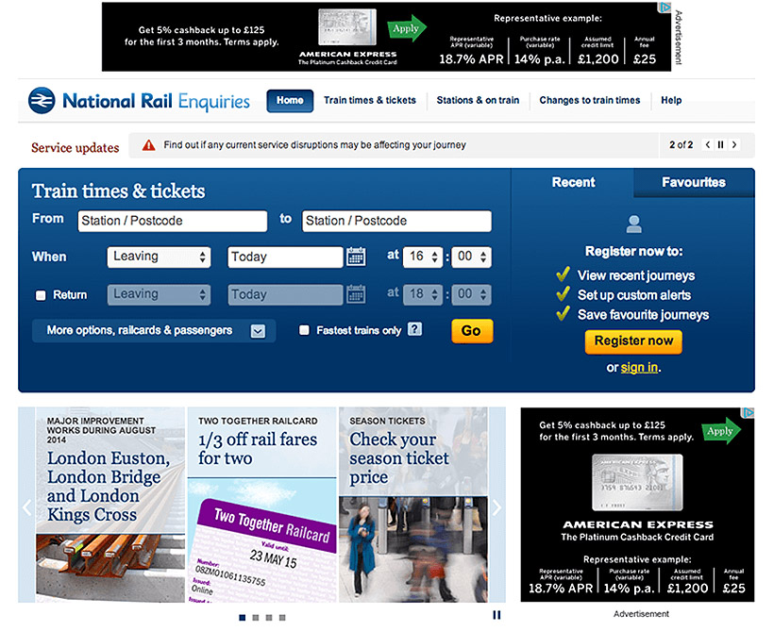Viewport: 774px width, 631px height.
Task: Pause the promotional carousel
Action: click(x=496, y=615)
